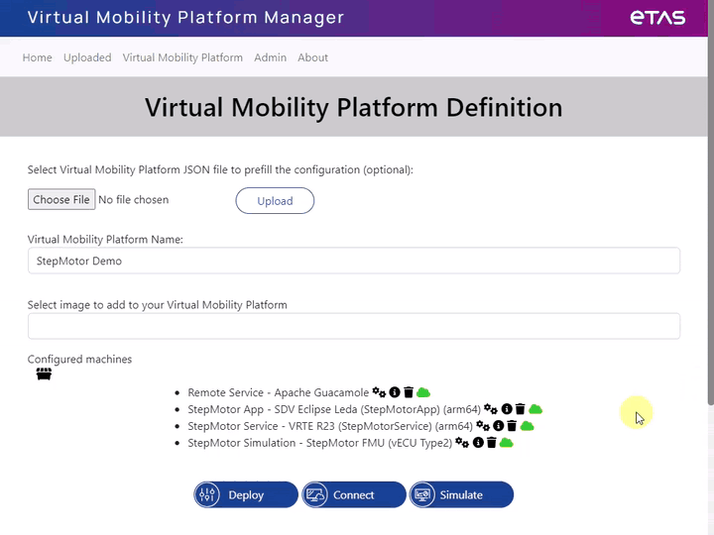Click the ETAS logo in header
The width and height of the screenshot is (714, 535).
657,18
